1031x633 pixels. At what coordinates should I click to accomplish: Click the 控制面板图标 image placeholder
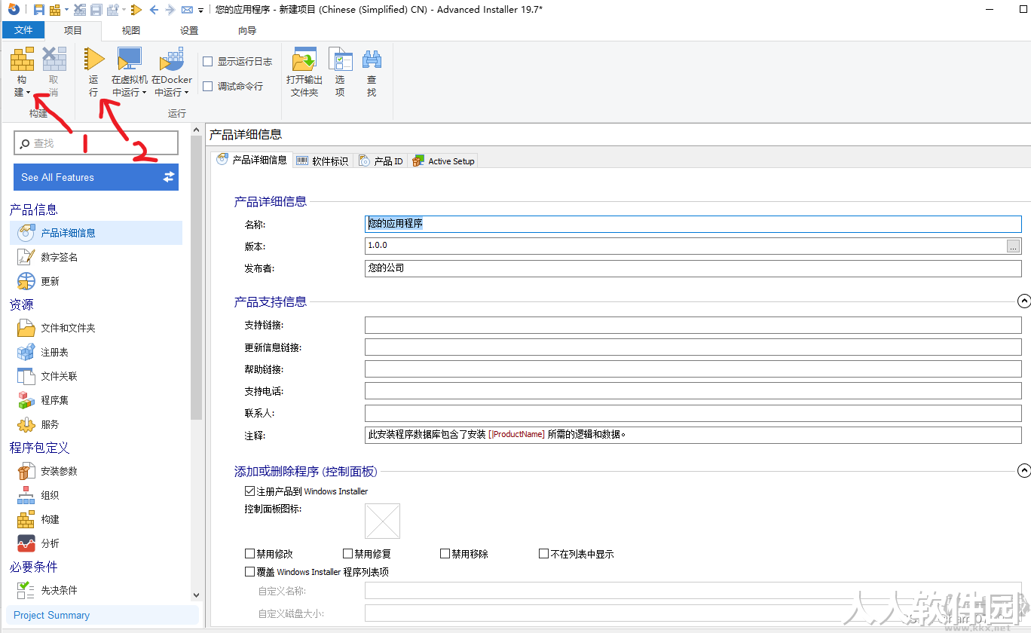(x=382, y=521)
